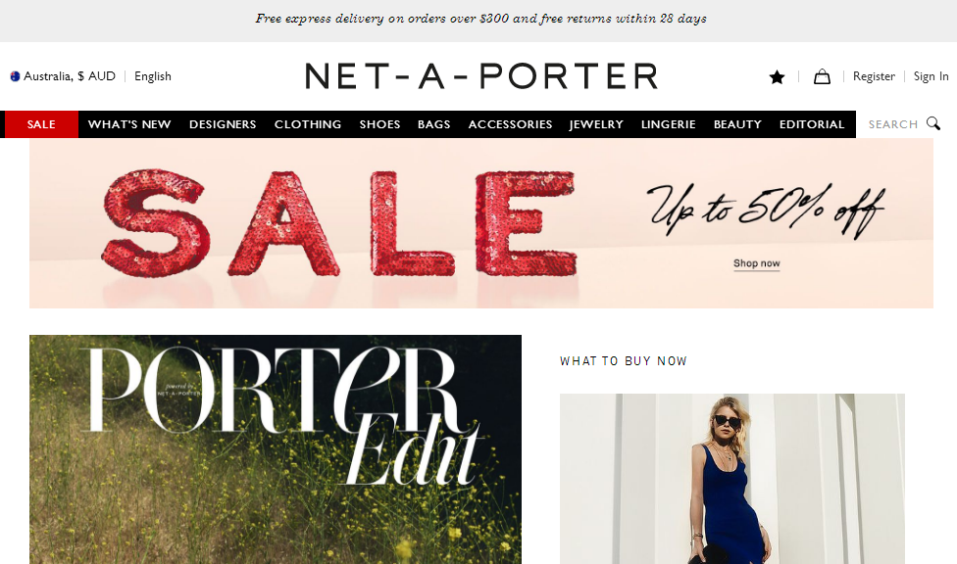Select BAGS in navigation bar
957x564 pixels.
[434, 124]
